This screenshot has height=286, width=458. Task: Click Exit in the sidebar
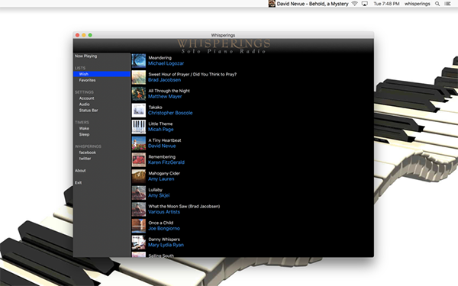[78, 183]
